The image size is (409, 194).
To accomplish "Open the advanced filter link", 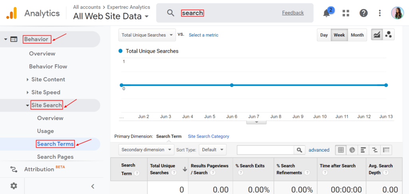I will 319,150.
